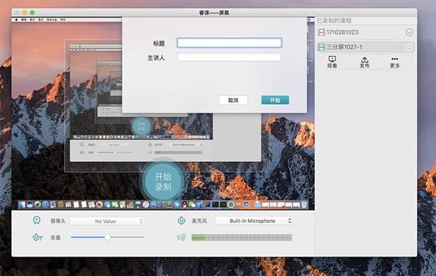Viewport: 436px width, 276px height.
Task: Click the microphone icon beside 麦克风
Action: (x=181, y=220)
